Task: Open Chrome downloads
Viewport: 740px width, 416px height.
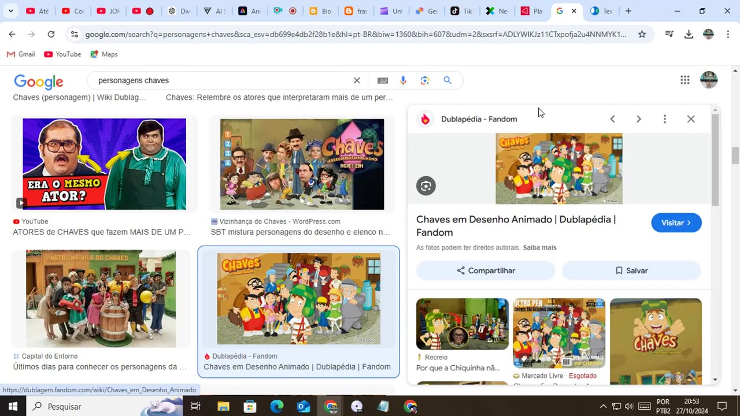Action: 689,34
